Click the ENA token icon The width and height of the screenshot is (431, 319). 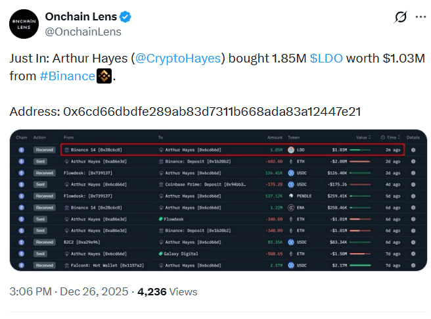click(290, 207)
